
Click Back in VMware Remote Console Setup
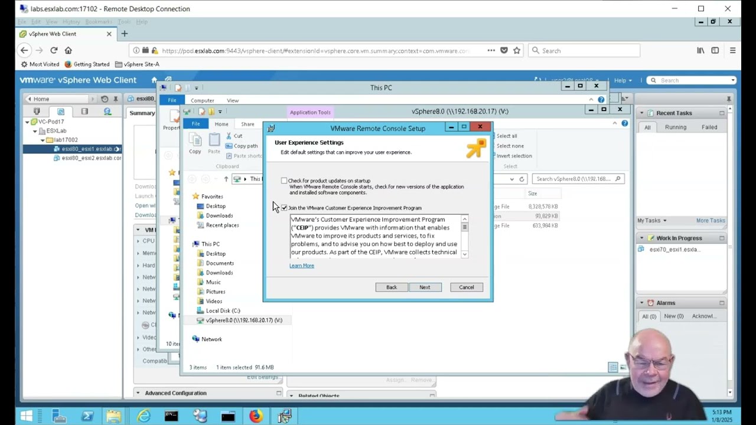pyautogui.click(x=392, y=287)
